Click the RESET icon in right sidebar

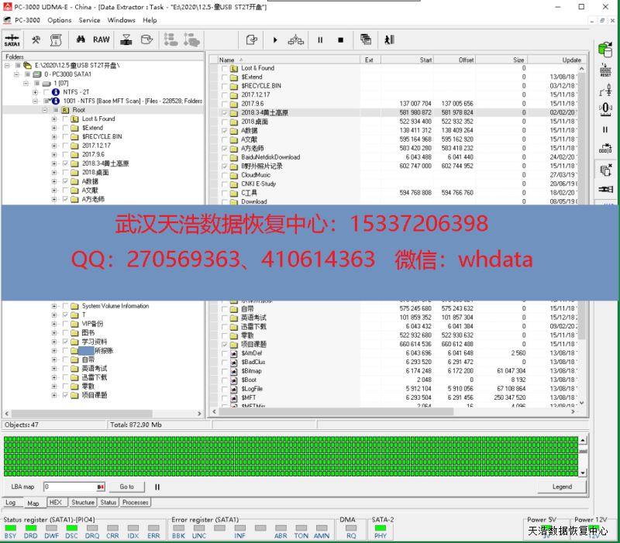coord(605,70)
